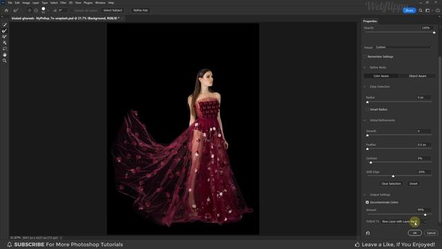Viewport: 442px width, 249px height.
Task: Switch Refine Mode to Color Aware
Action: [x=381, y=76]
